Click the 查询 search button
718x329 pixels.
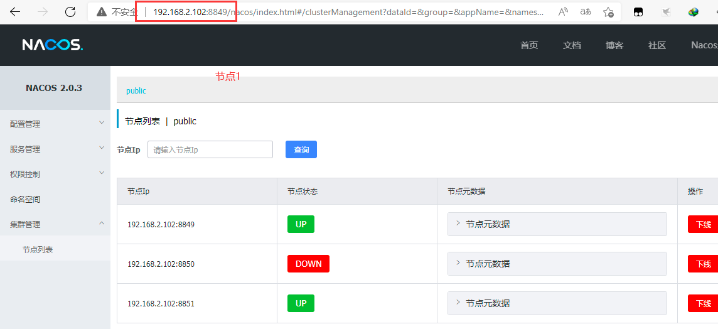point(301,149)
